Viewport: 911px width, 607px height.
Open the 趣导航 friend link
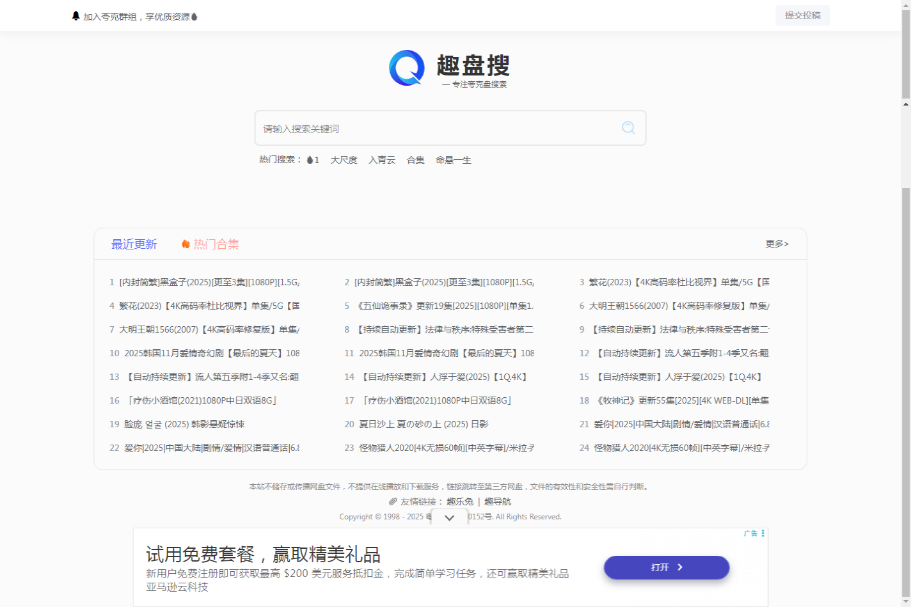pos(496,501)
